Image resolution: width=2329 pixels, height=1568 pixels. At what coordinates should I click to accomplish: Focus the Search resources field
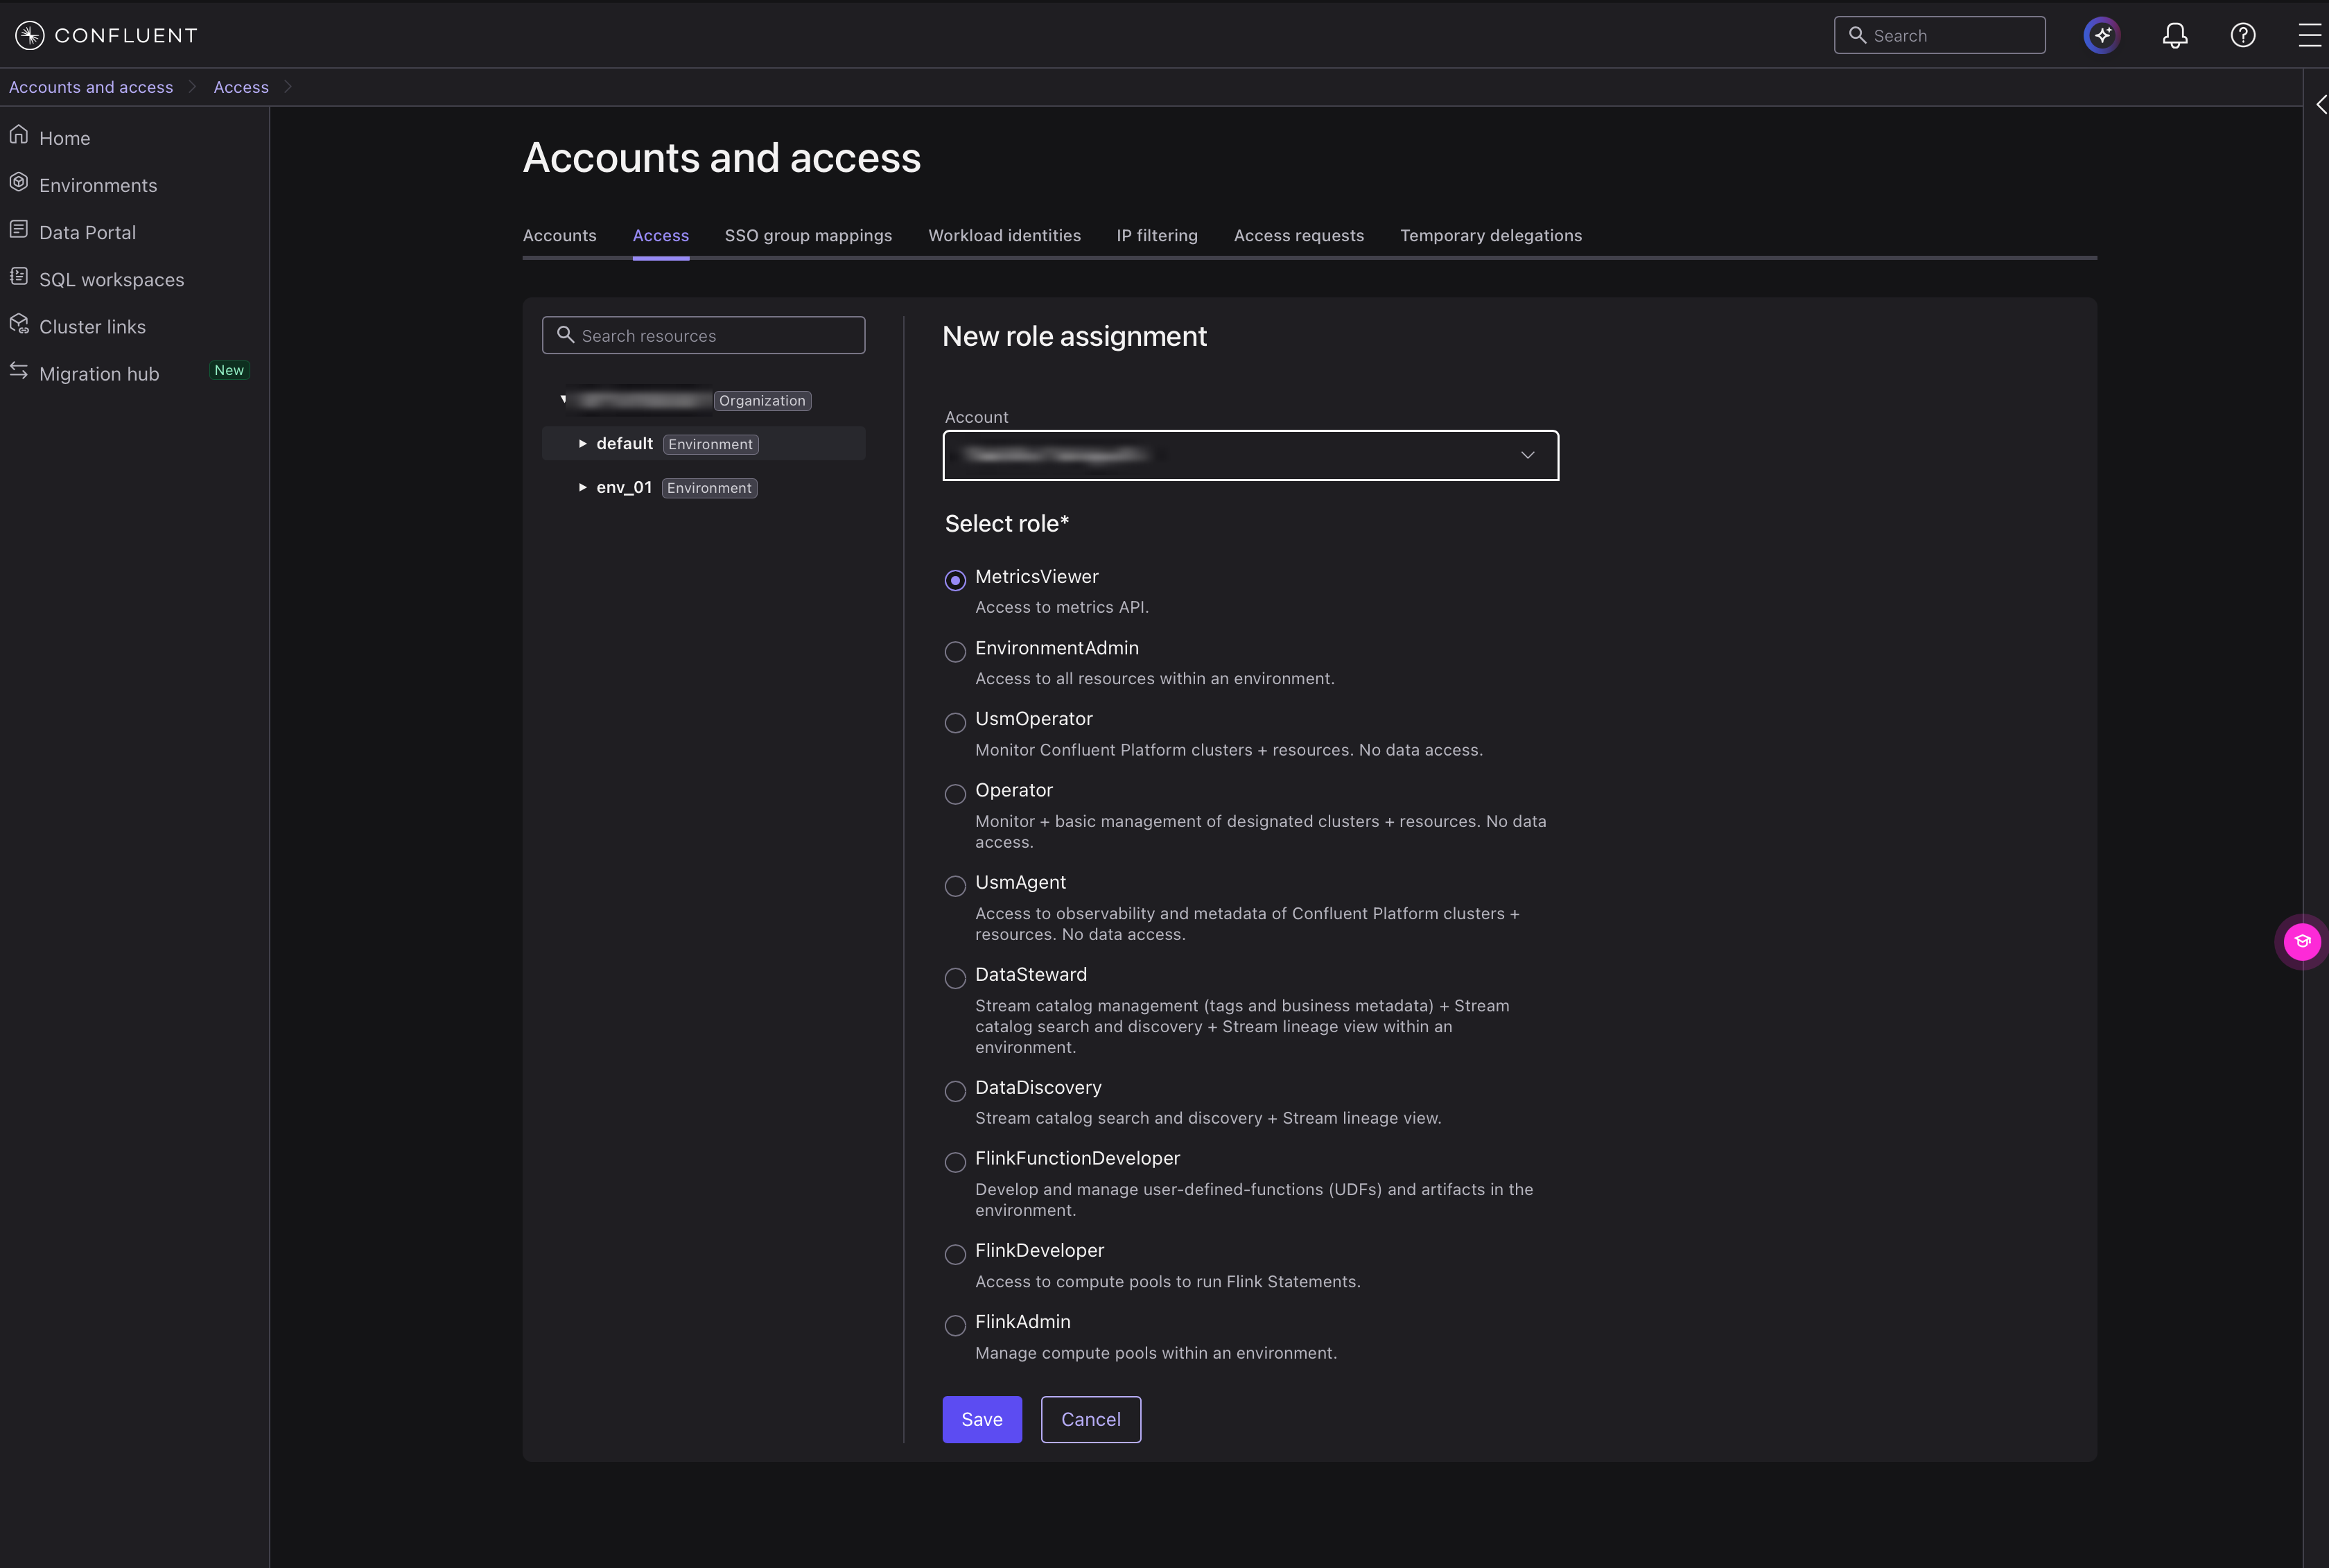pos(703,335)
